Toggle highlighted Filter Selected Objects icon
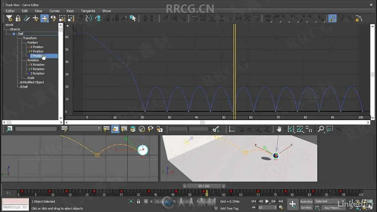377x212 pixels. pos(115,129)
